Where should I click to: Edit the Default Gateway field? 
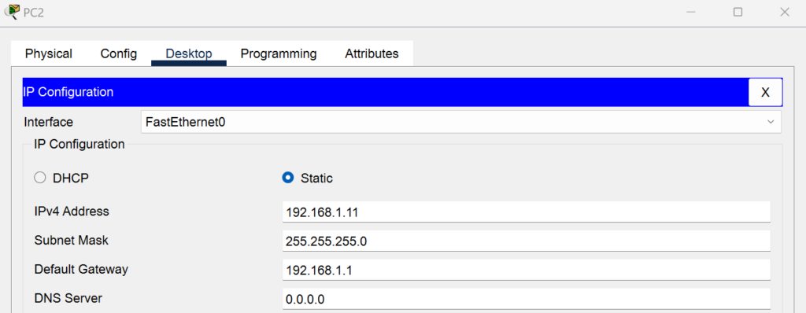(527, 270)
